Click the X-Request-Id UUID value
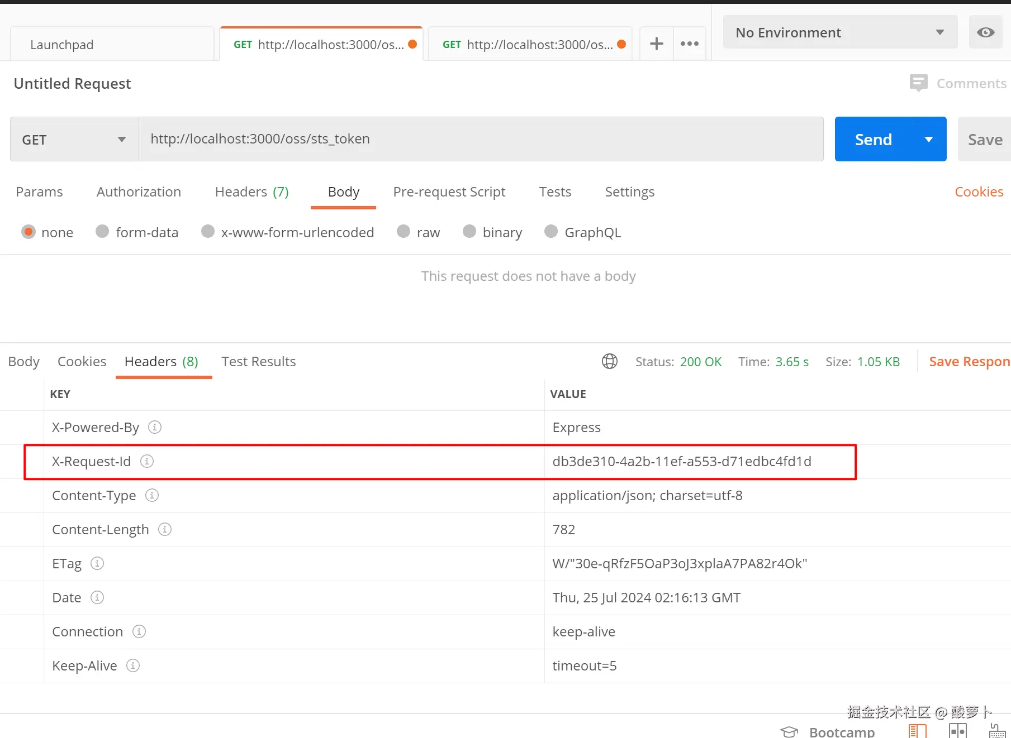The width and height of the screenshot is (1011, 738). (682, 461)
